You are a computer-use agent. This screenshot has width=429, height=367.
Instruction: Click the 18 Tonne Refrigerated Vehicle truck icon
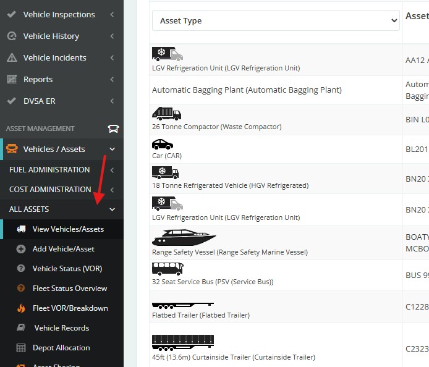click(x=165, y=172)
